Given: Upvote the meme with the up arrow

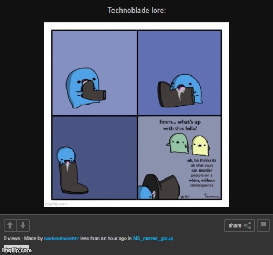Looking at the screenshot, I should [10, 225].
